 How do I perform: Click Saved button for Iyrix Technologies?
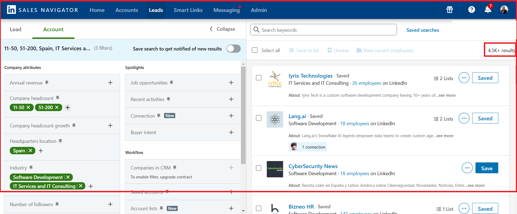click(x=485, y=78)
